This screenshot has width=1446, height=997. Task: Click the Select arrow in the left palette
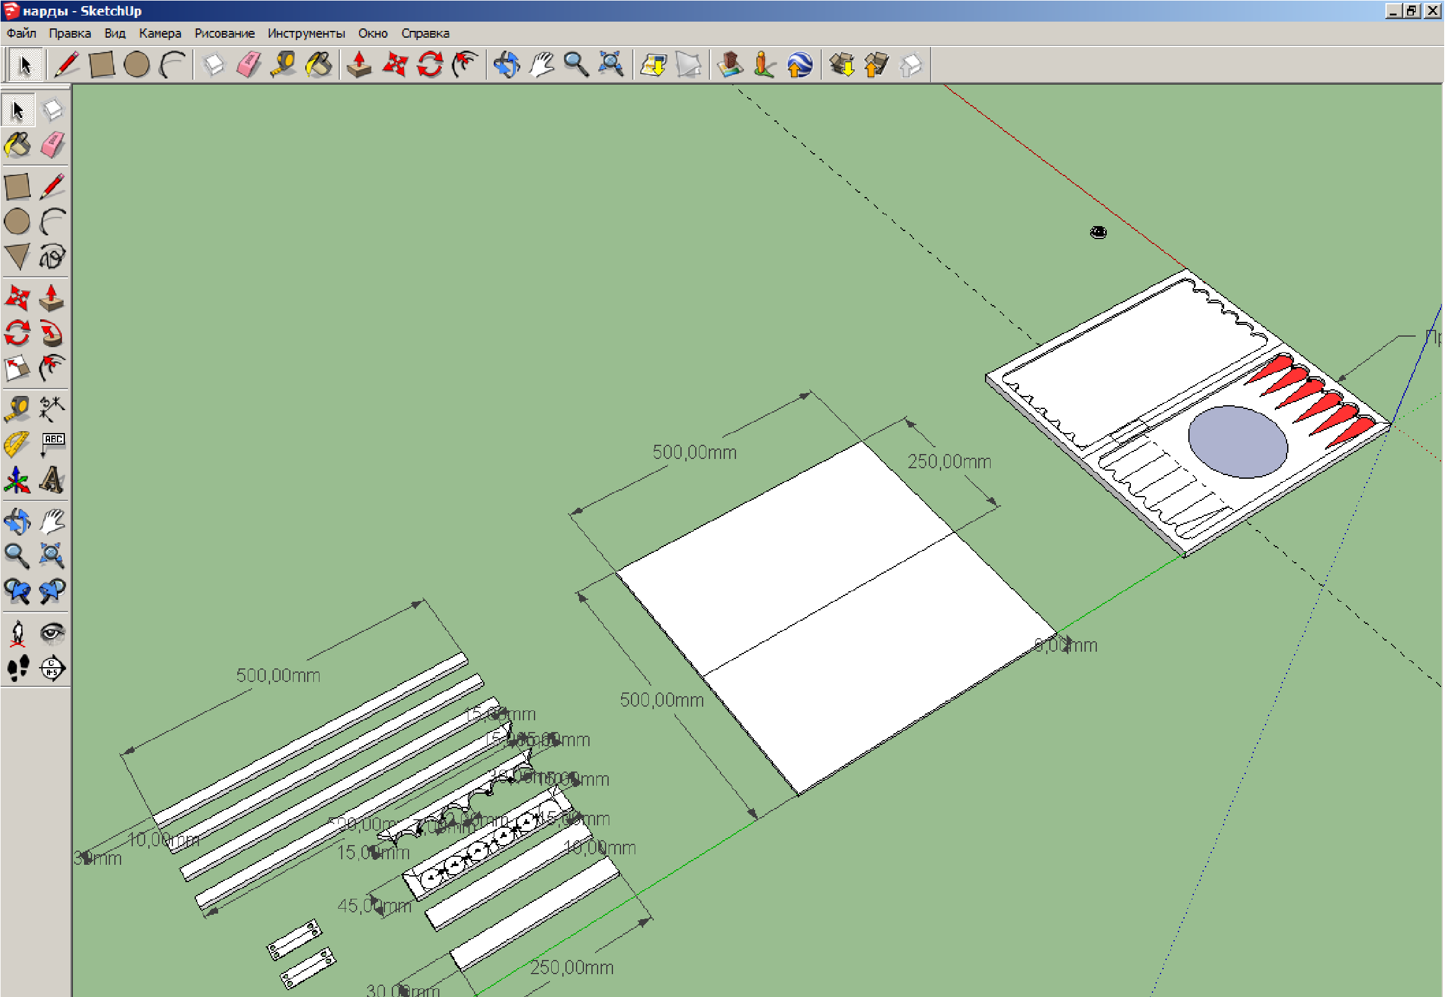[17, 111]
